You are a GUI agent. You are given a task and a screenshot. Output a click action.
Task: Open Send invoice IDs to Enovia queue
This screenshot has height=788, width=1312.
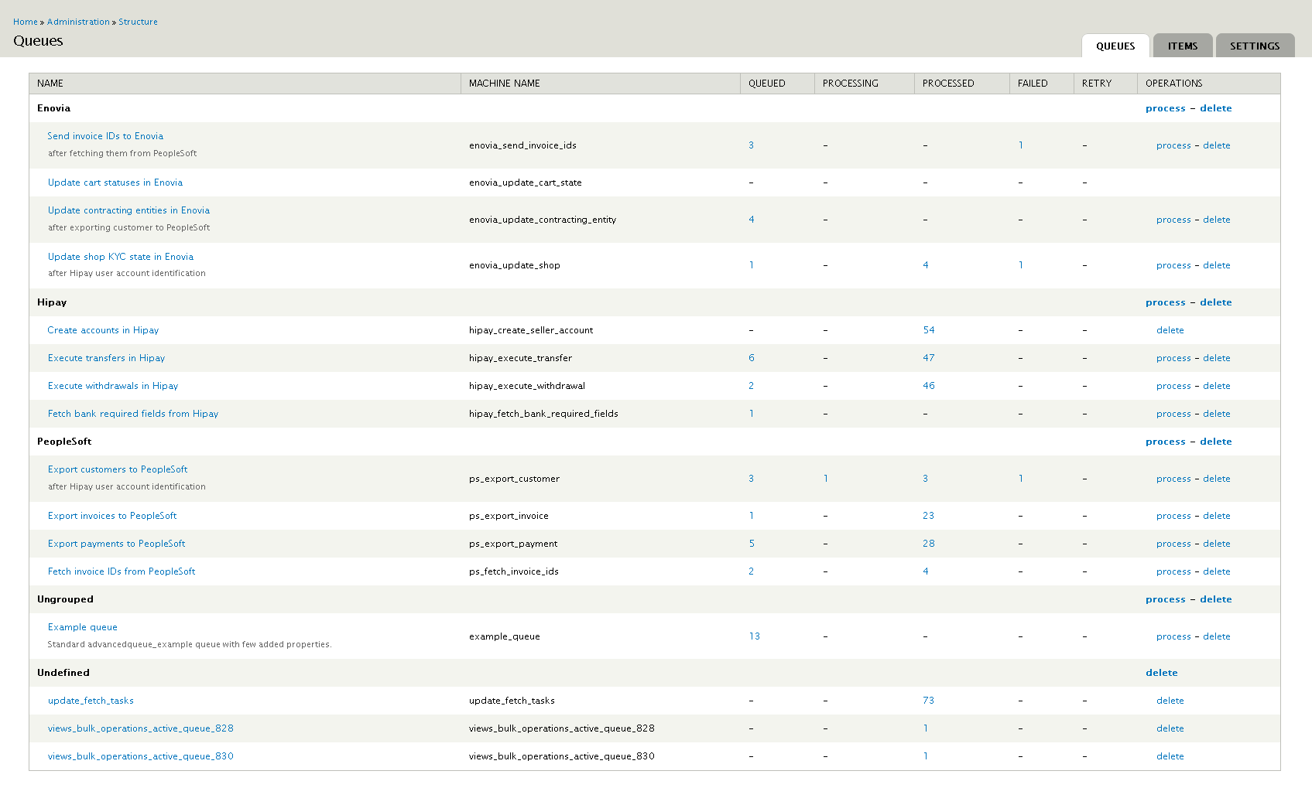105,136
